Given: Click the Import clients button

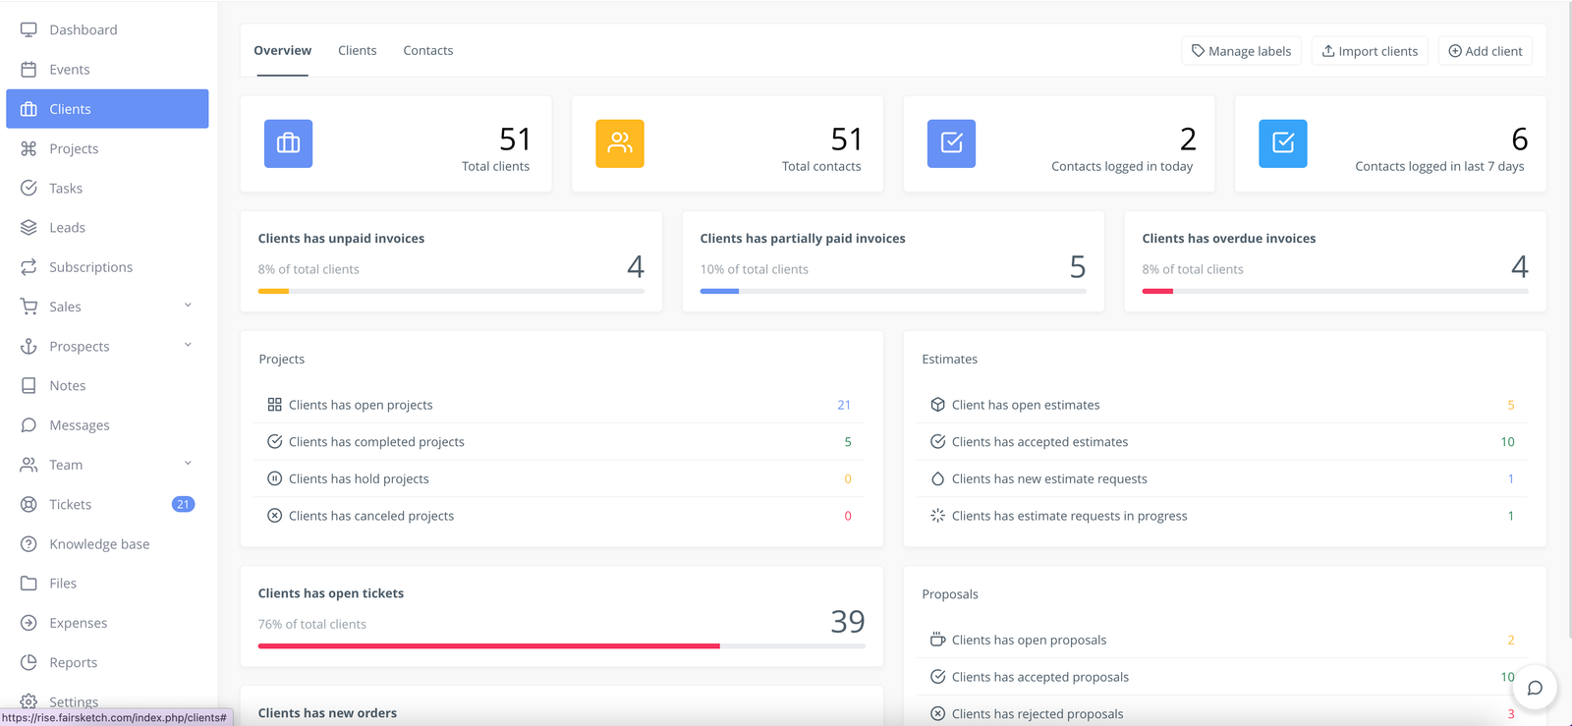Looking at the screenshot, I should 1369,51.
